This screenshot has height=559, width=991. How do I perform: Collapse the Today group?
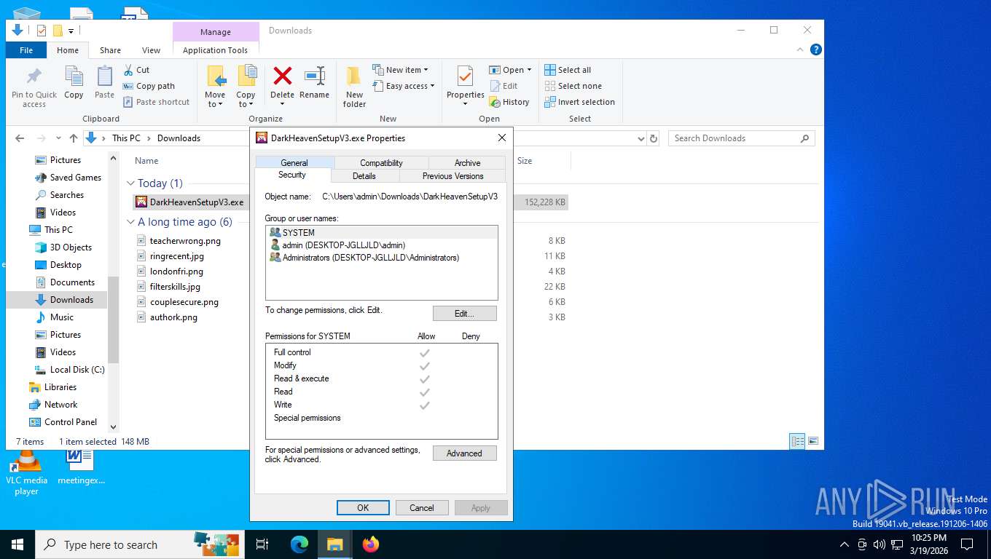(130, 183)
